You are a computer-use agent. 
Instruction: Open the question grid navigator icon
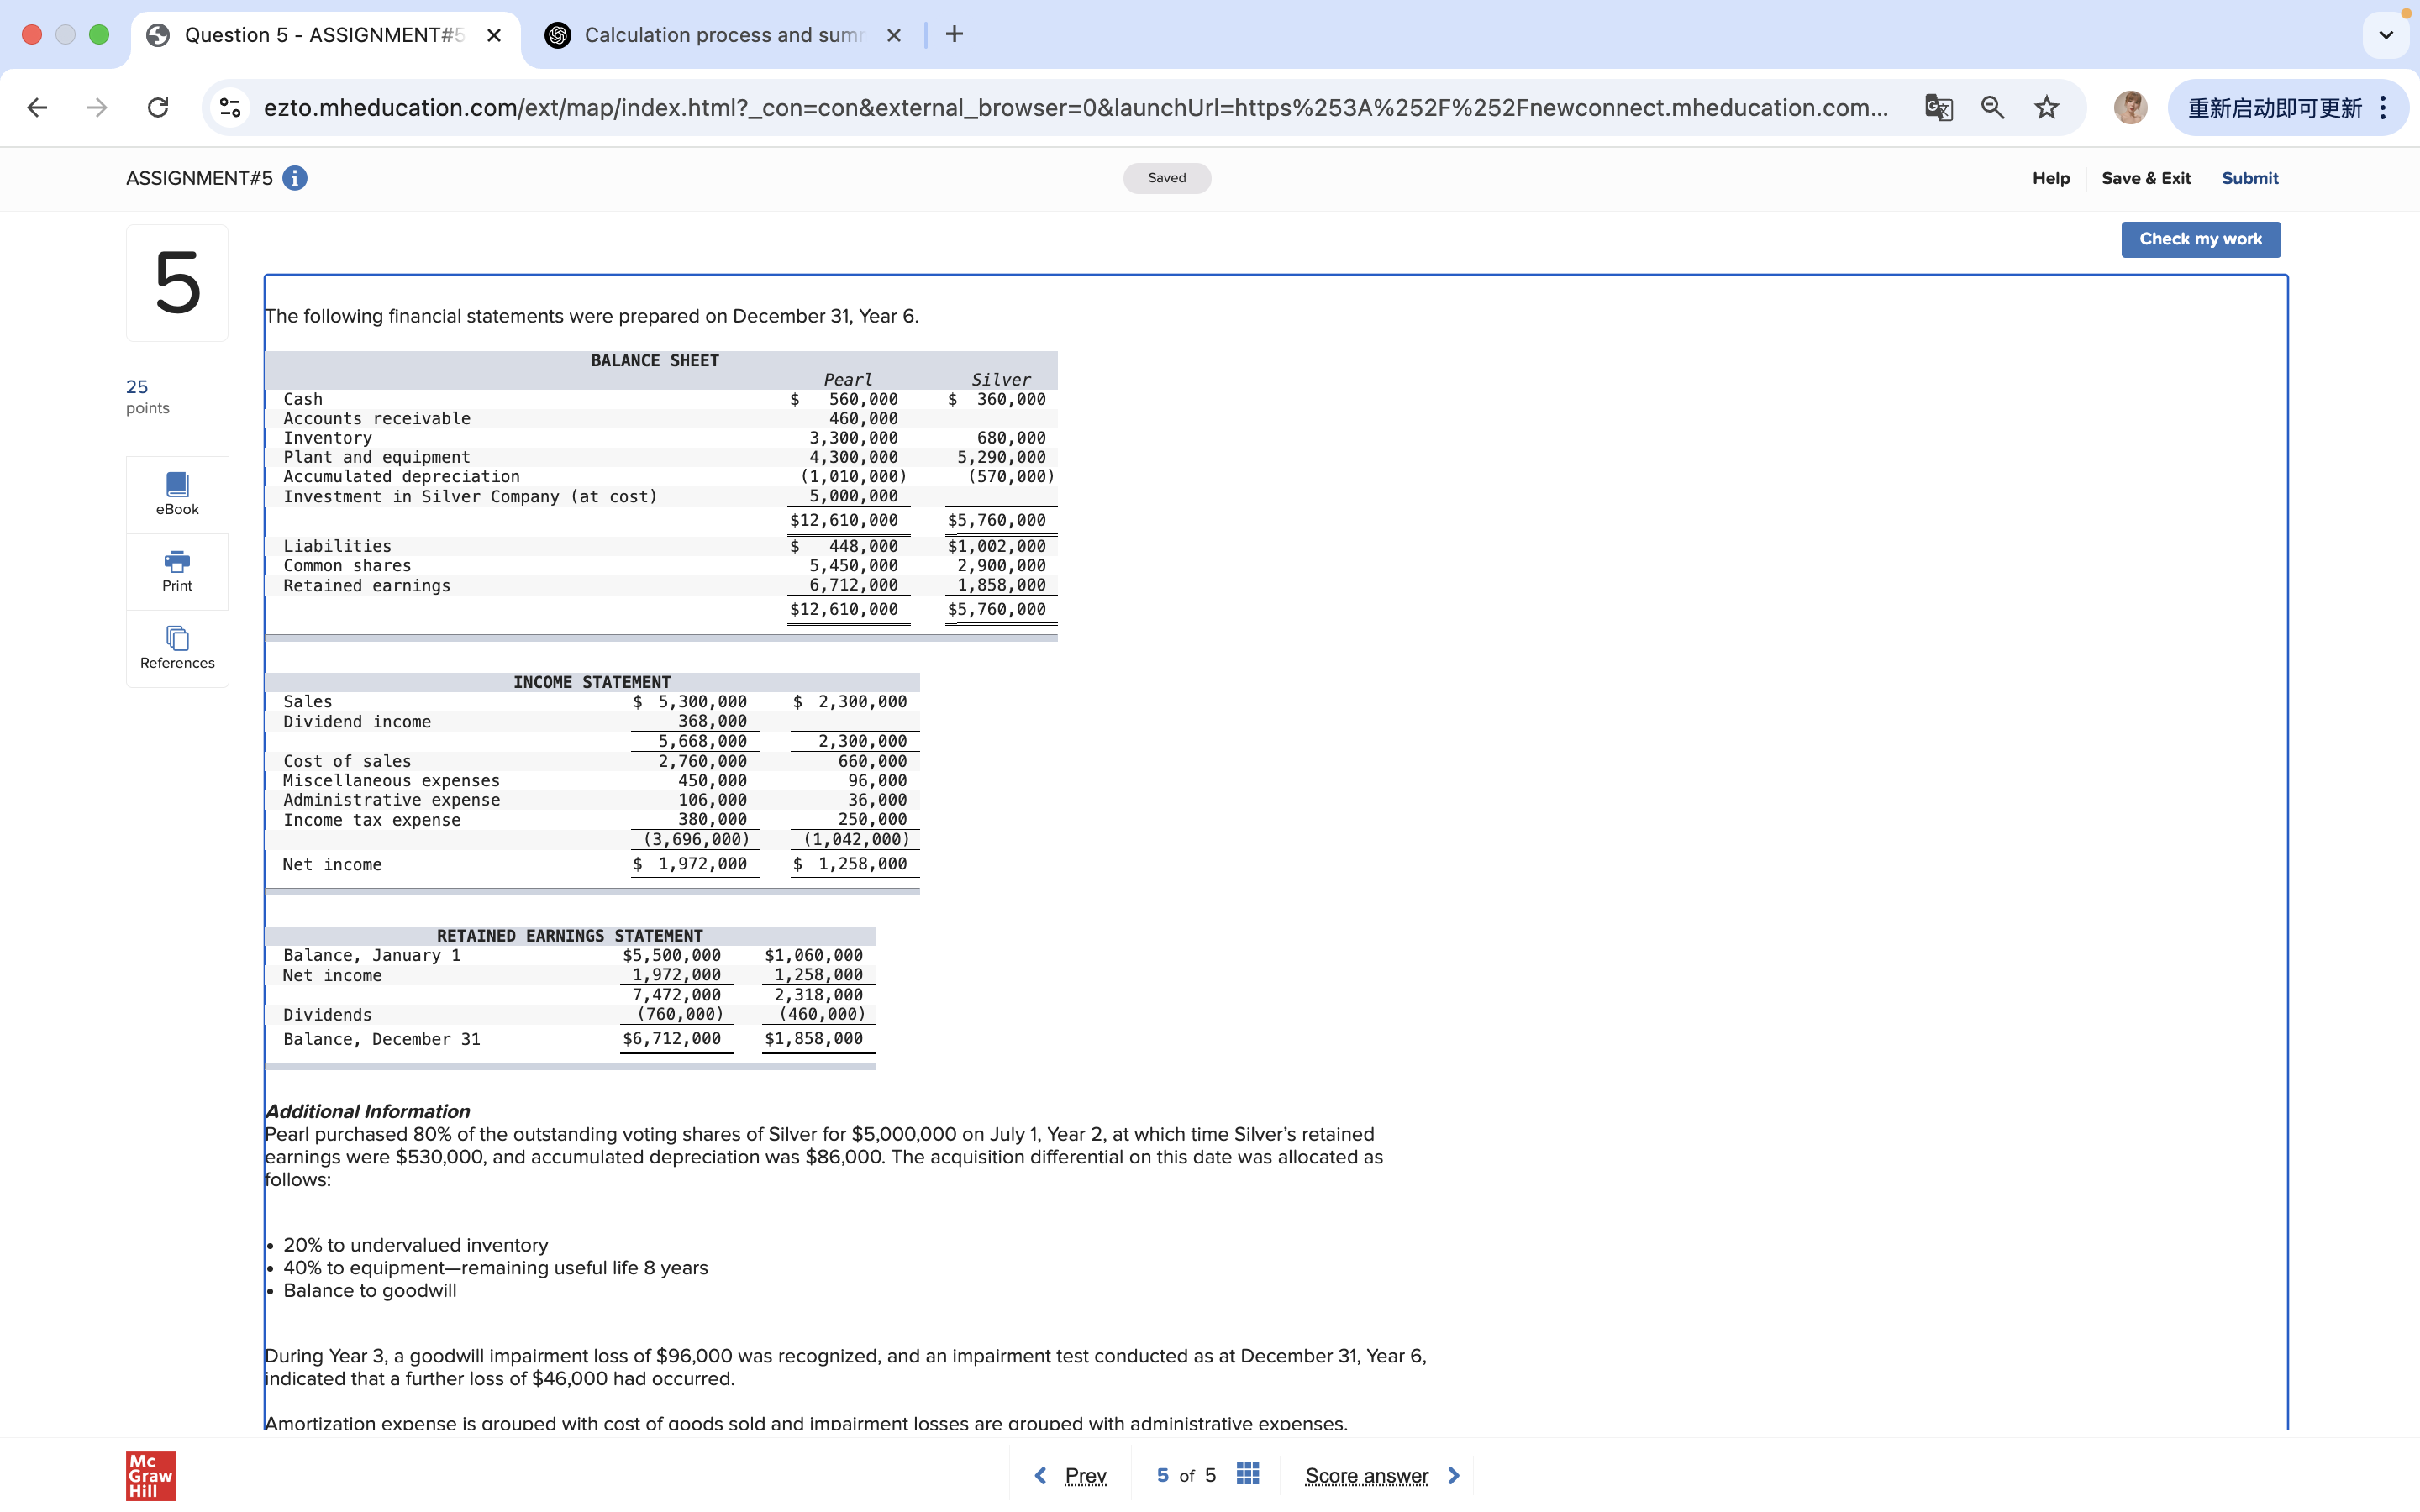pos(1247,1474)
